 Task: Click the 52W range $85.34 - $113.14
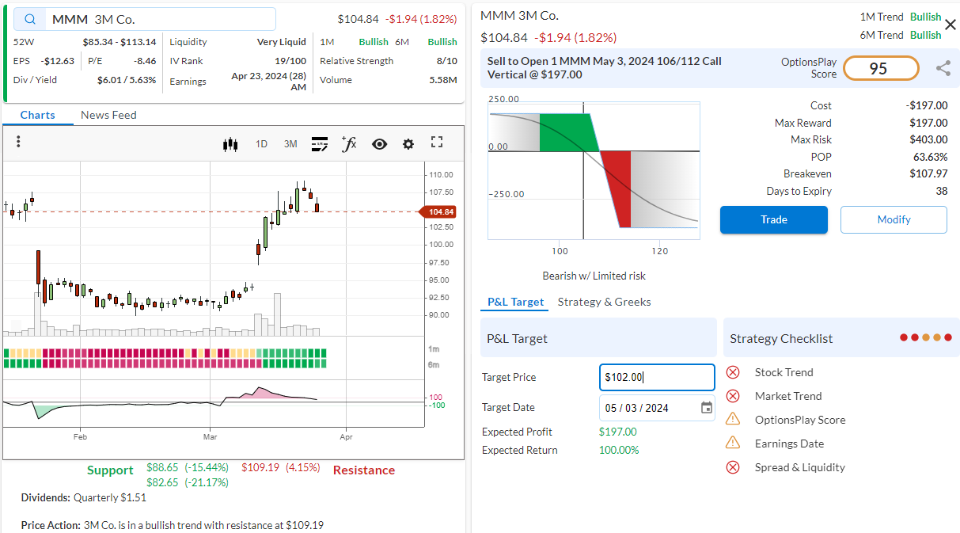tap(119, 42)
